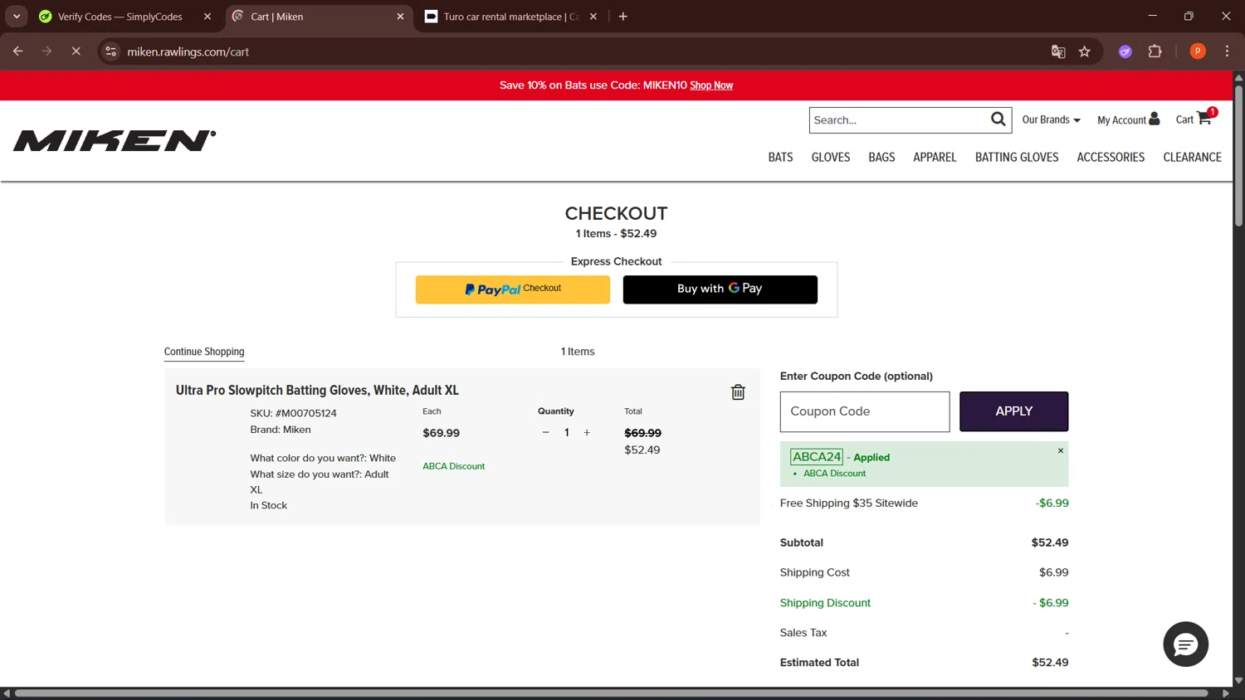Open the live chat bubble
This screenshot has width=1245, height=700.
pyautogui.click(x=1185, y=644)
